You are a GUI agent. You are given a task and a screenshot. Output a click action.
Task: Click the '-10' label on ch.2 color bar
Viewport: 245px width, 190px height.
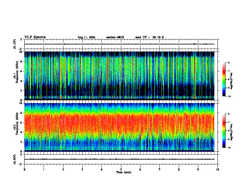(229, 148)
